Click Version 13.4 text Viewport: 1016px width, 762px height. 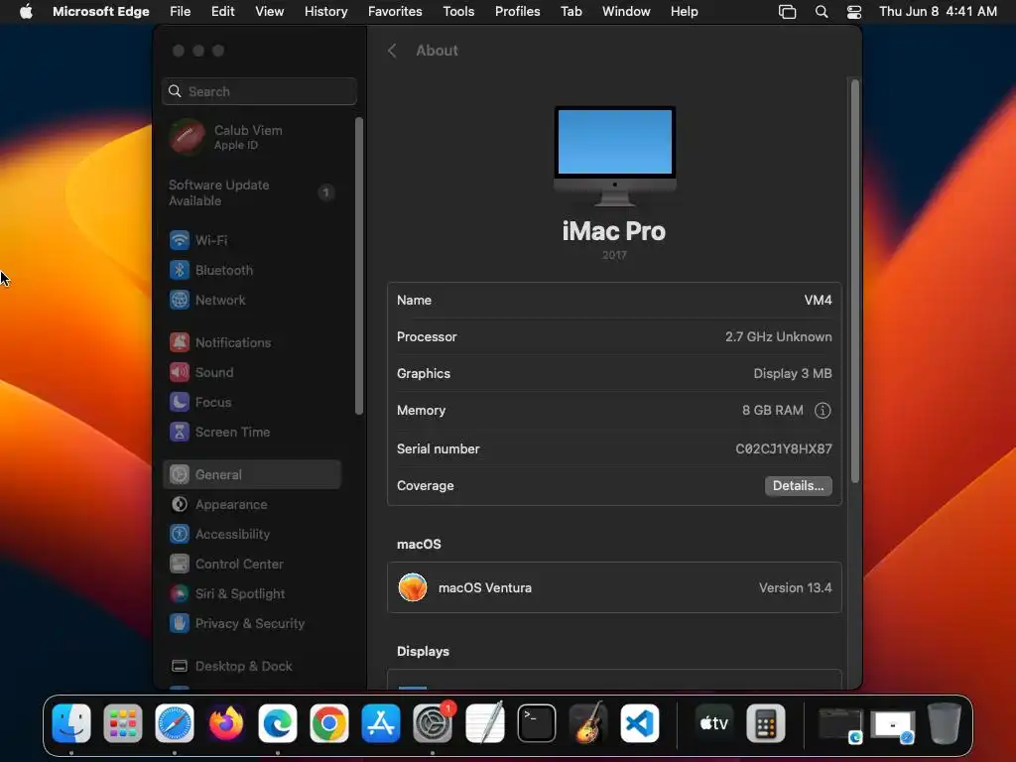tap(795, 587)
